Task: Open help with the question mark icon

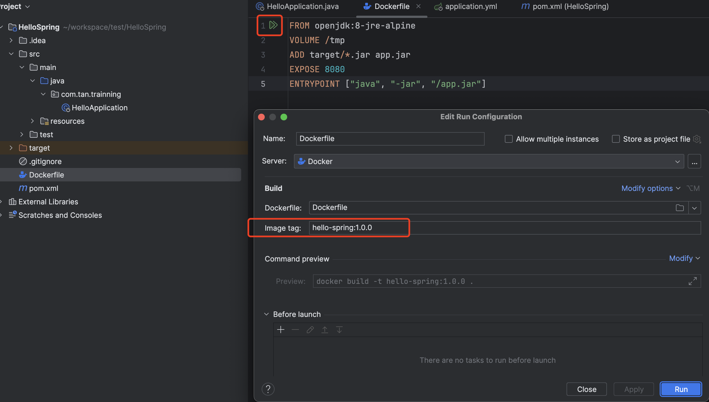Action: coord(268,389)
